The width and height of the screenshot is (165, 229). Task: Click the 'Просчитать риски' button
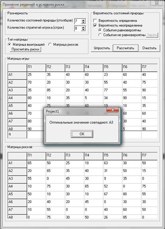(25, 49)
